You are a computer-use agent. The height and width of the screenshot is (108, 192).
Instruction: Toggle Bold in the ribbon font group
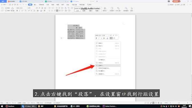(17, 11)
